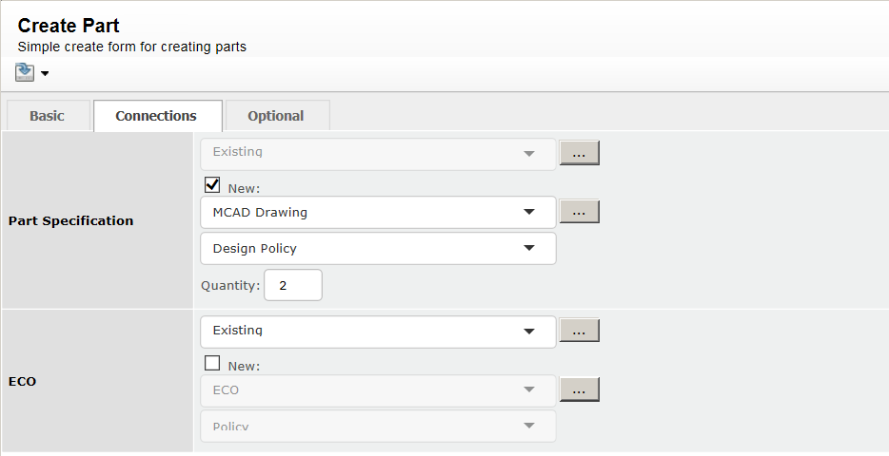This screenshot has width=889, height=456.
Task: Click the Quantity input field
Action: [293, 285]
